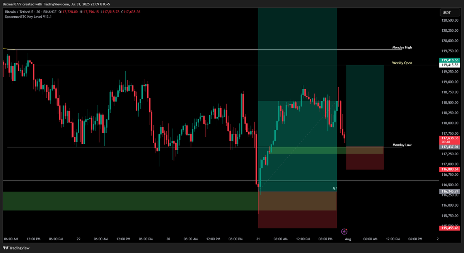Click the Monday High line label

402,48
